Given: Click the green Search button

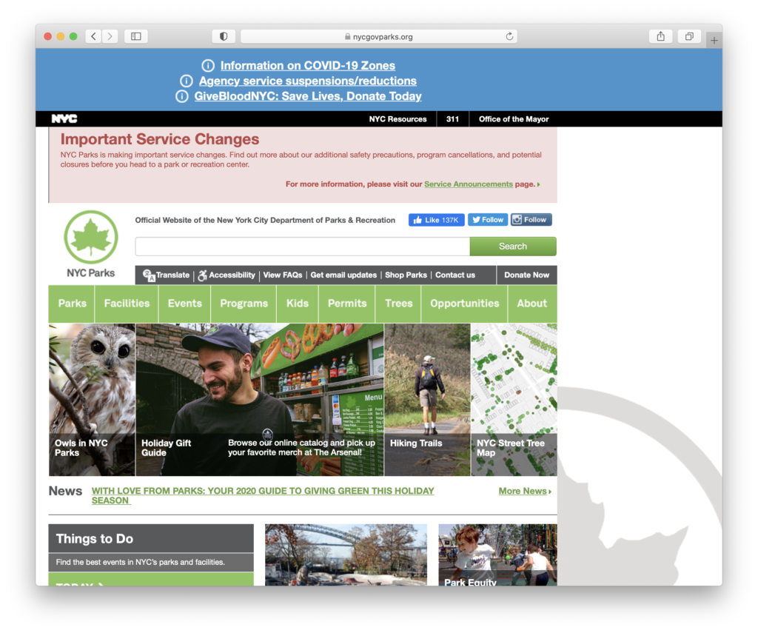Looking at the screenshot, I should click(513, 246).
